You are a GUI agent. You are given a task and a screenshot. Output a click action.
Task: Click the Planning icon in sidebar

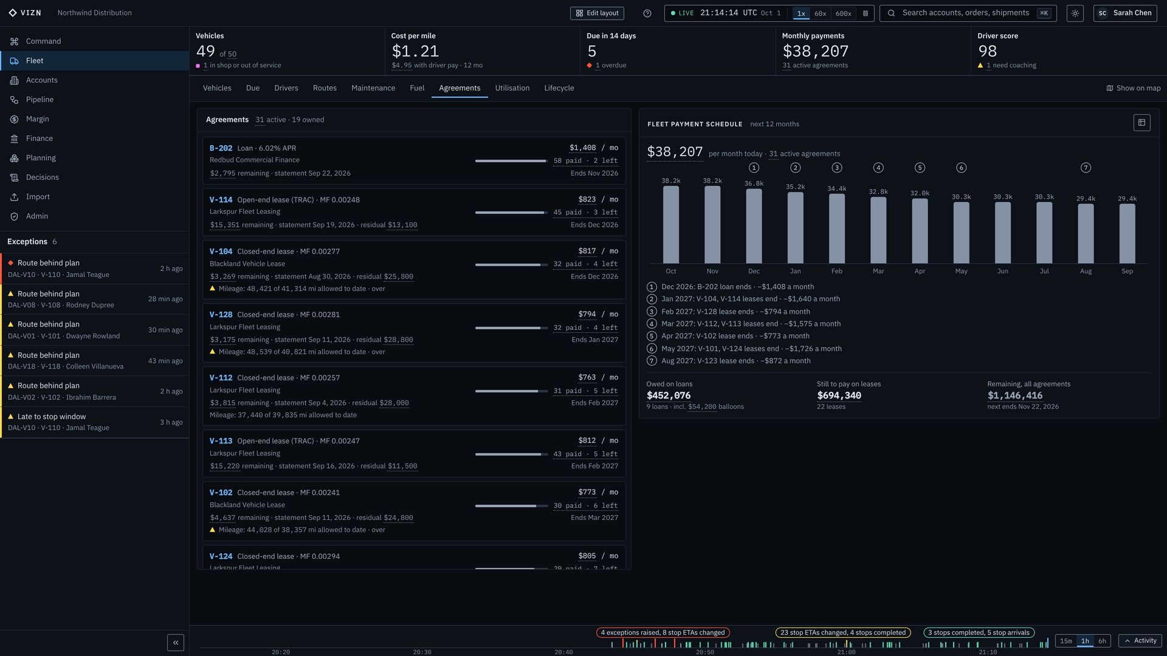click(14, 158)
